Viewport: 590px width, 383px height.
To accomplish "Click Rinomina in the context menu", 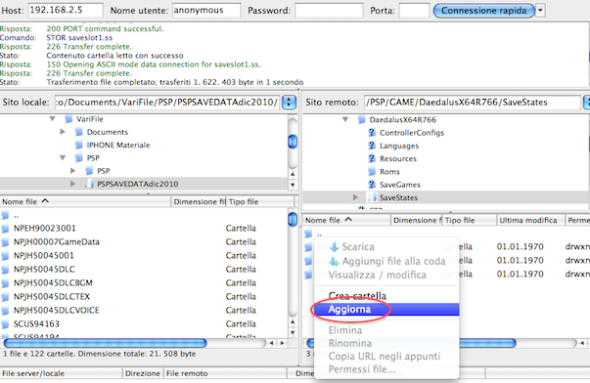I will coord(386,343).
